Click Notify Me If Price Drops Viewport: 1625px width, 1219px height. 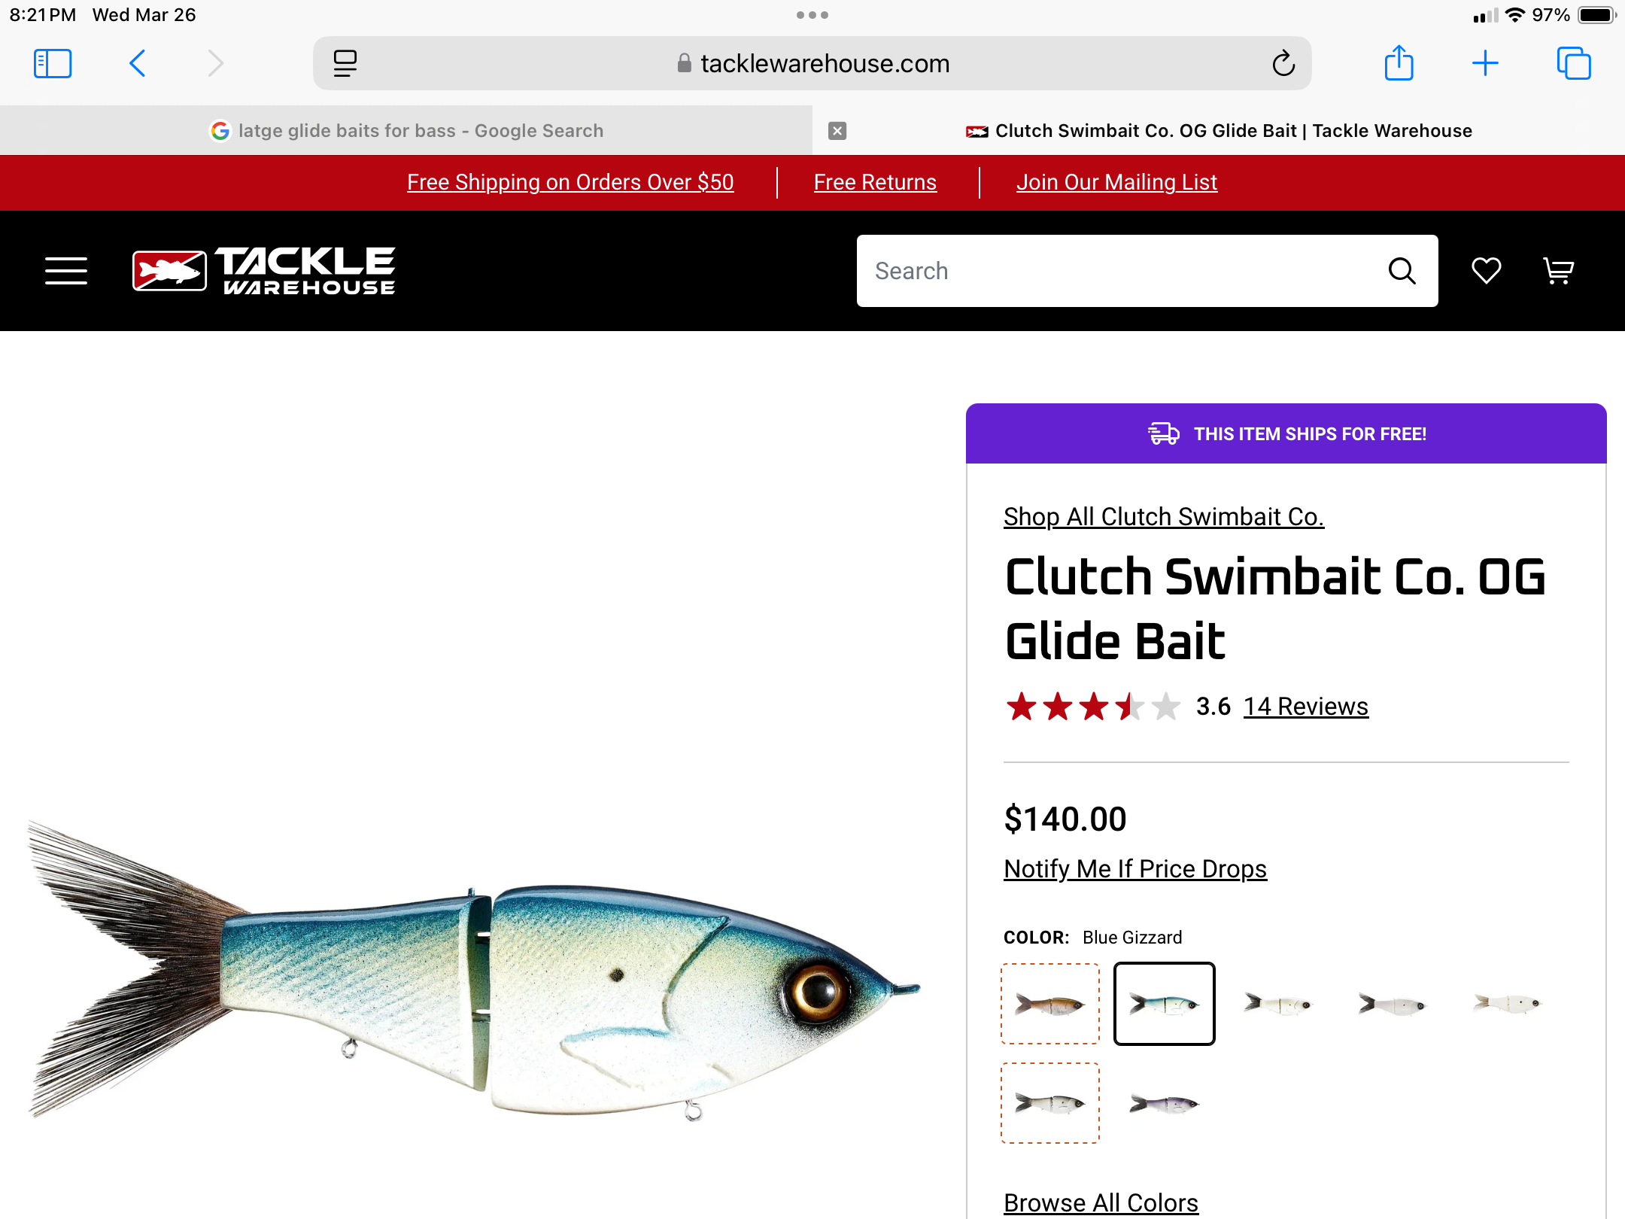point(1135,869)
